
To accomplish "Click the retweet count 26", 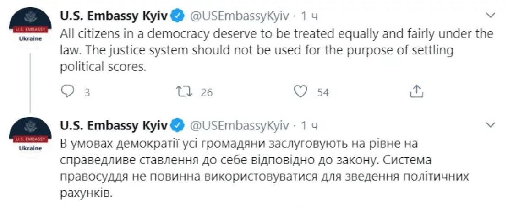I will point(207,92).
